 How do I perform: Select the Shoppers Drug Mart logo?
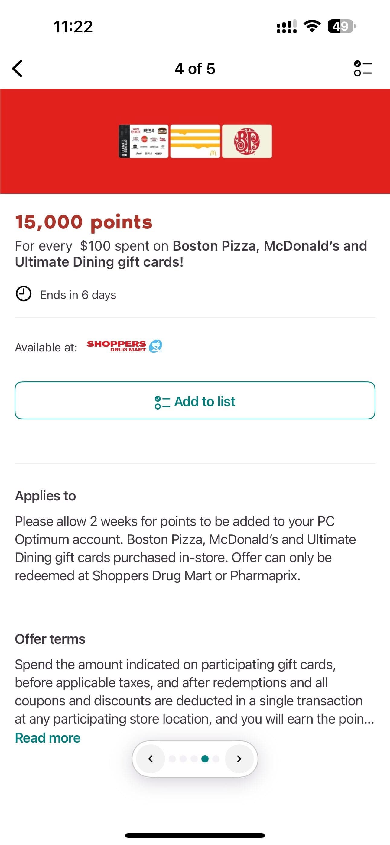tap(125, 346)
